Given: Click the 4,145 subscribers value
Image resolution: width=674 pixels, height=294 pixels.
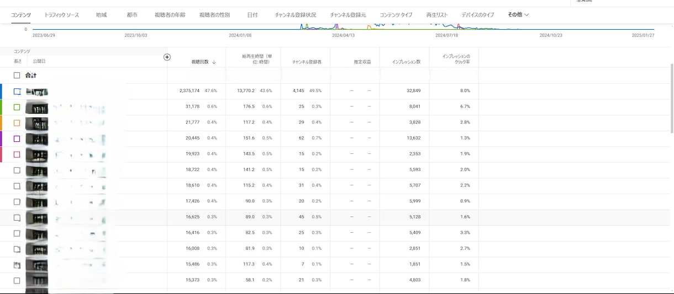Looking at the screenshot, I should tap(299, 90).
